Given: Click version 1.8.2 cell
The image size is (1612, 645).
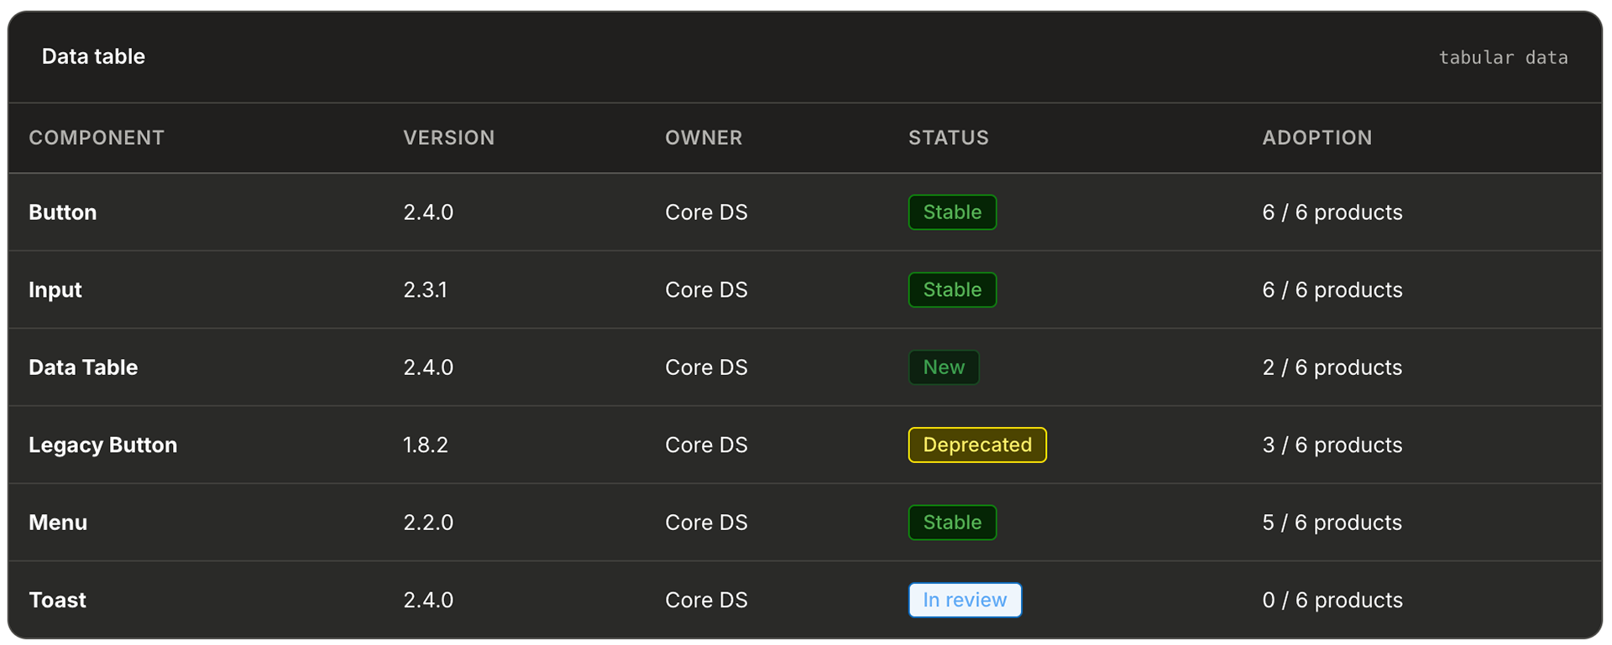Looking at the screenshot, I should [426, 445].
